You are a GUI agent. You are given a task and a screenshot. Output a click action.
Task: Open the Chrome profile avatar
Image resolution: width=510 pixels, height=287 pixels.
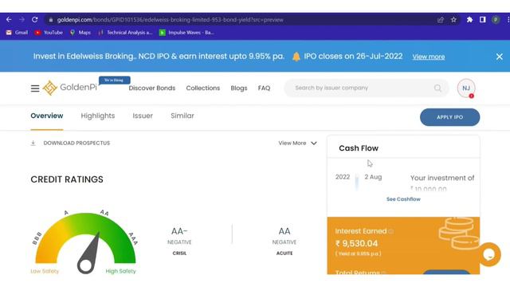click(x=496, y=20)
